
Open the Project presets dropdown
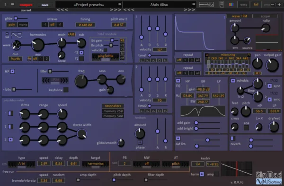pyautogui.click(x=89, y=5)
